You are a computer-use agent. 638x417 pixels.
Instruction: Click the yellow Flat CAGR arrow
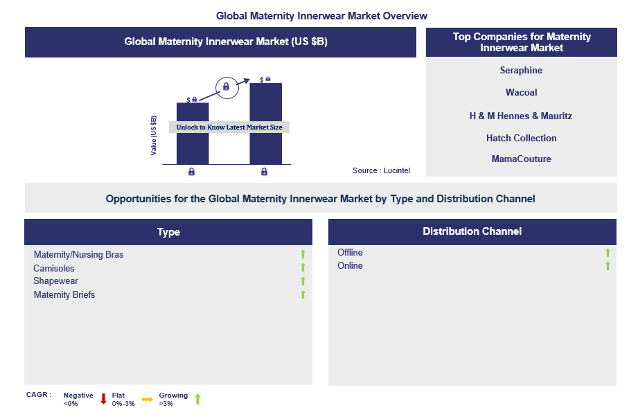pyautogui.click(x=147, y=399)
